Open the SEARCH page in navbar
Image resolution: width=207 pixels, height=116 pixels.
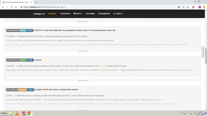[52, 14]
